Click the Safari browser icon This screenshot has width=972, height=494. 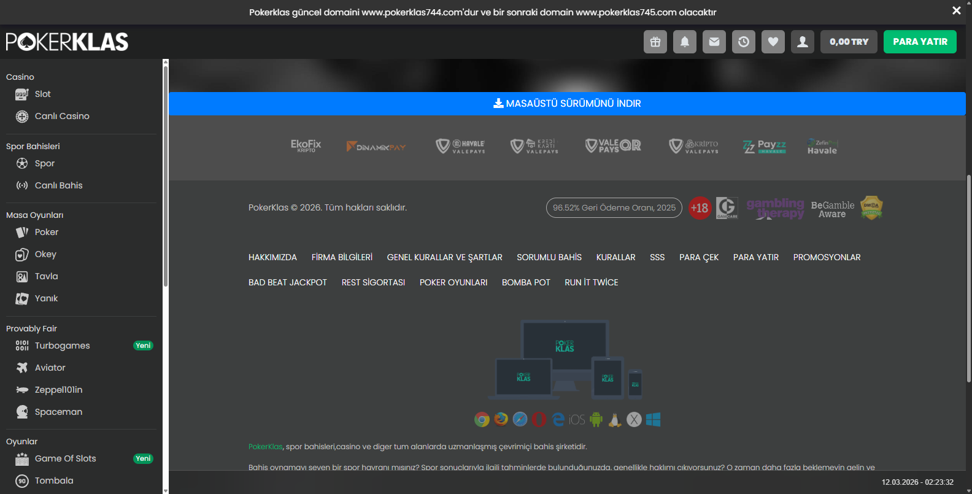520,419
